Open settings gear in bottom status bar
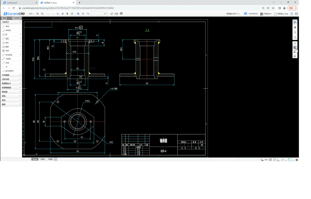Image resolution: width=311 pixels, height=199 pixels. coord(297,160)
